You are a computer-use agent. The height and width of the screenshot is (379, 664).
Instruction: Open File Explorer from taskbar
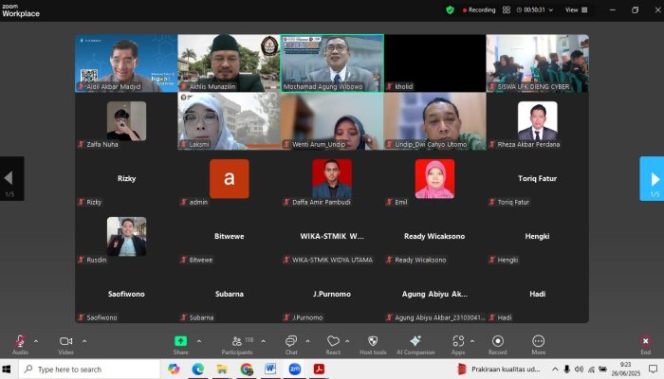[x=222, y=370]
